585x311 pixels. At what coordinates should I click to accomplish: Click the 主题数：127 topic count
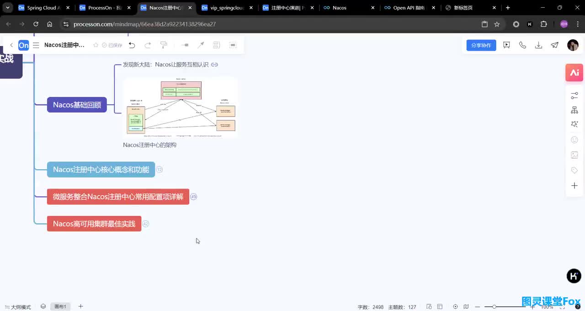coord(402,307)
